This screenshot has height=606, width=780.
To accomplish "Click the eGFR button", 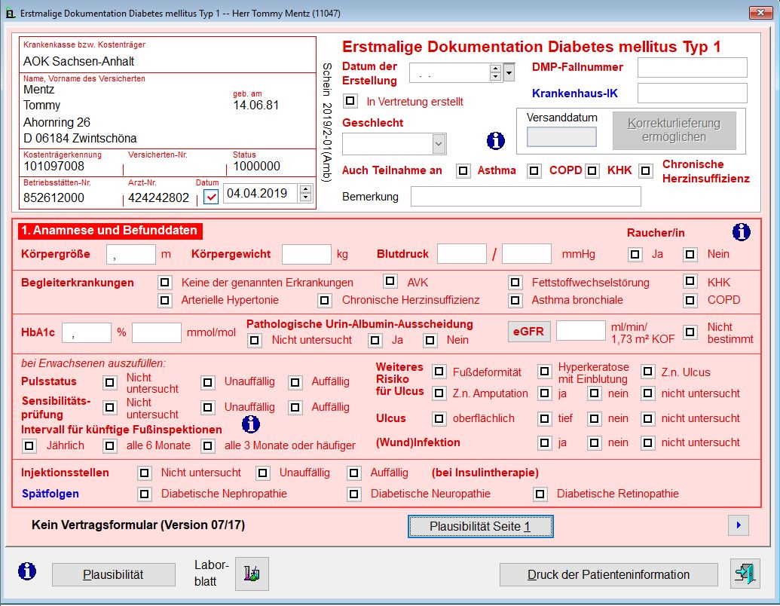I will [528, 332].
